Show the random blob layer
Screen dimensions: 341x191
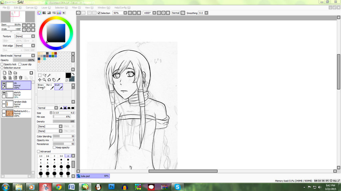coord(4,102)
